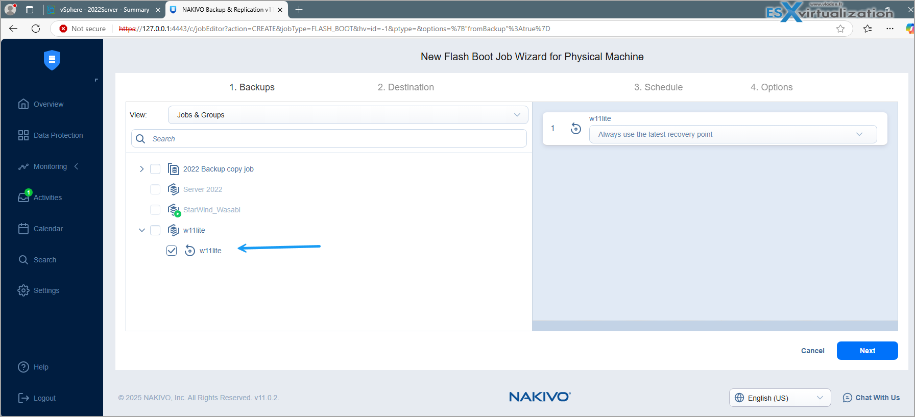Collapse the w11lite tree node

click(142, 230)
